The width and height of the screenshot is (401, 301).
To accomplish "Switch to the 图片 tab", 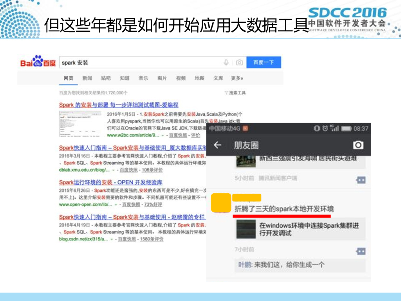I will (x=162, y=78).
